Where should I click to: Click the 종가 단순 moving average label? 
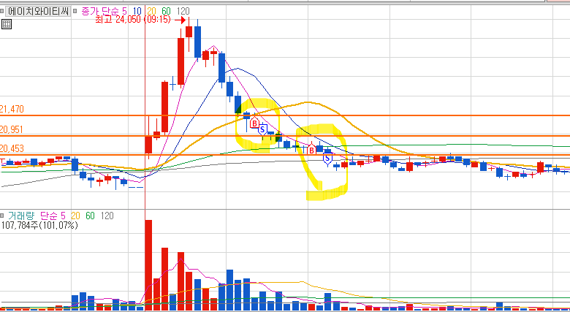[100, 11]
